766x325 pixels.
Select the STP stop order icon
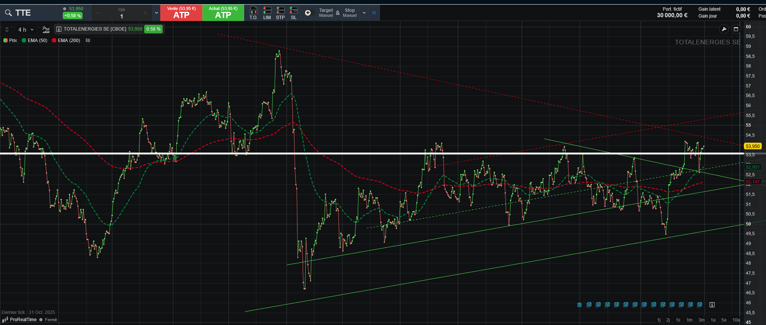pyautogui.click(x=280, y=13)
